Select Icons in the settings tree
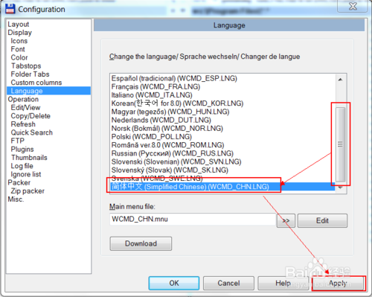This screenshot has height=297, width=372. pyautogui.click(x=19, y=41)
